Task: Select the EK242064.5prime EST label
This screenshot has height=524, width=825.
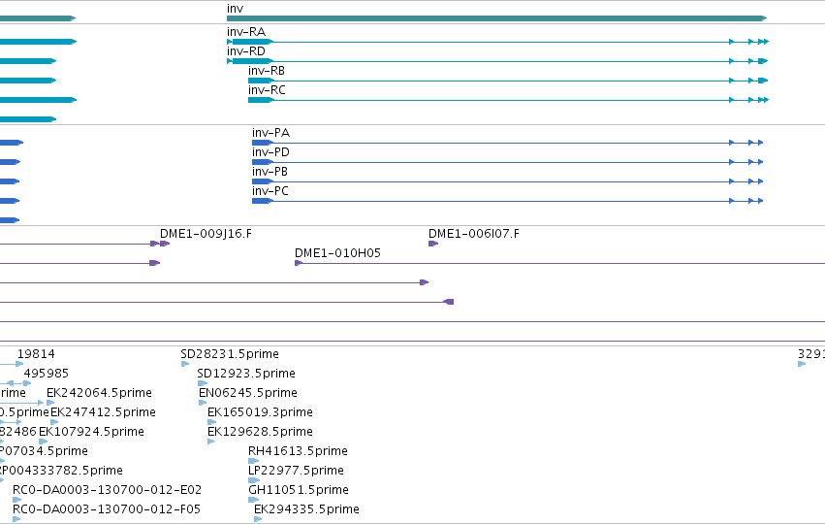Action: coord(99,393)
